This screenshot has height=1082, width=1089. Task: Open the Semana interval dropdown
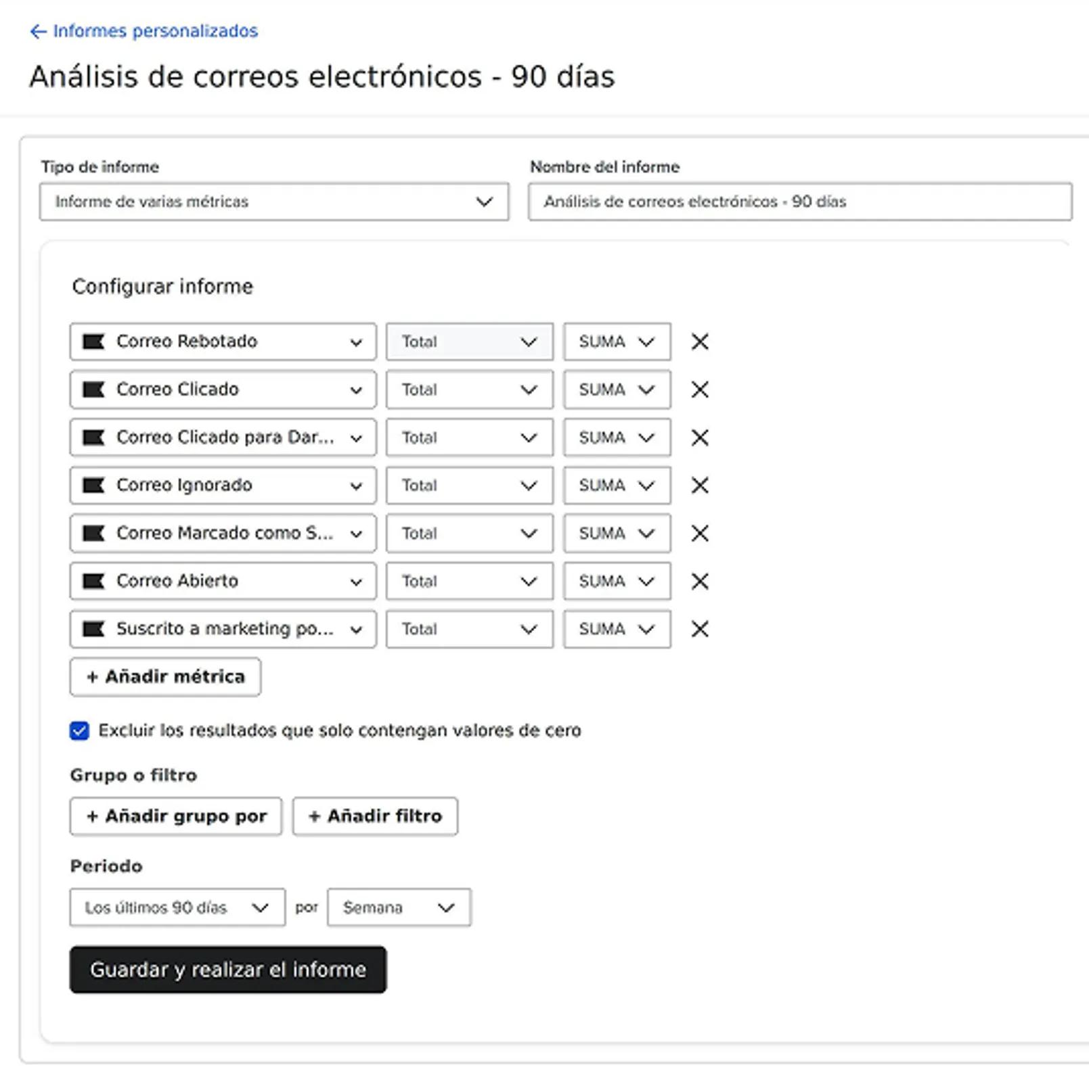coord(399,908)
